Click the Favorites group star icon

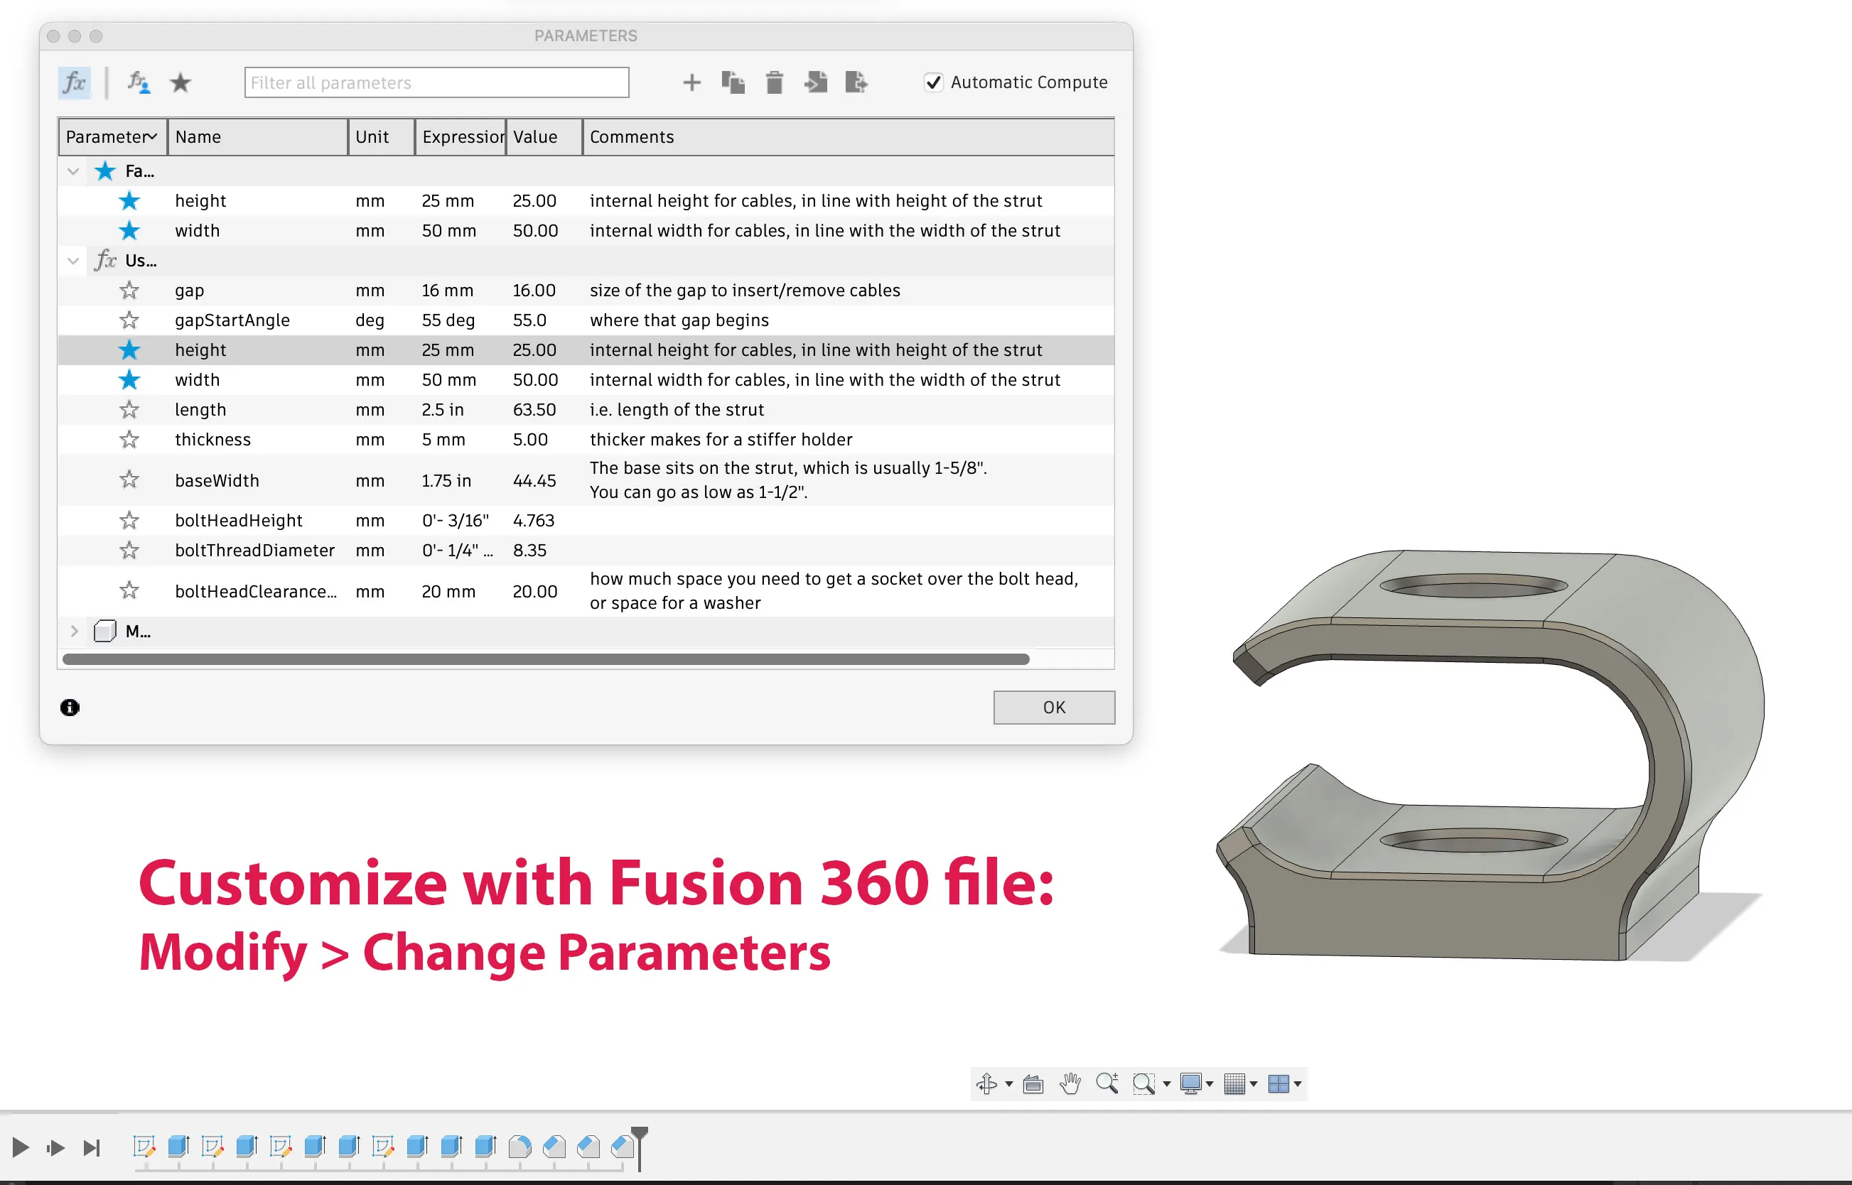click(x=104, y=171)
